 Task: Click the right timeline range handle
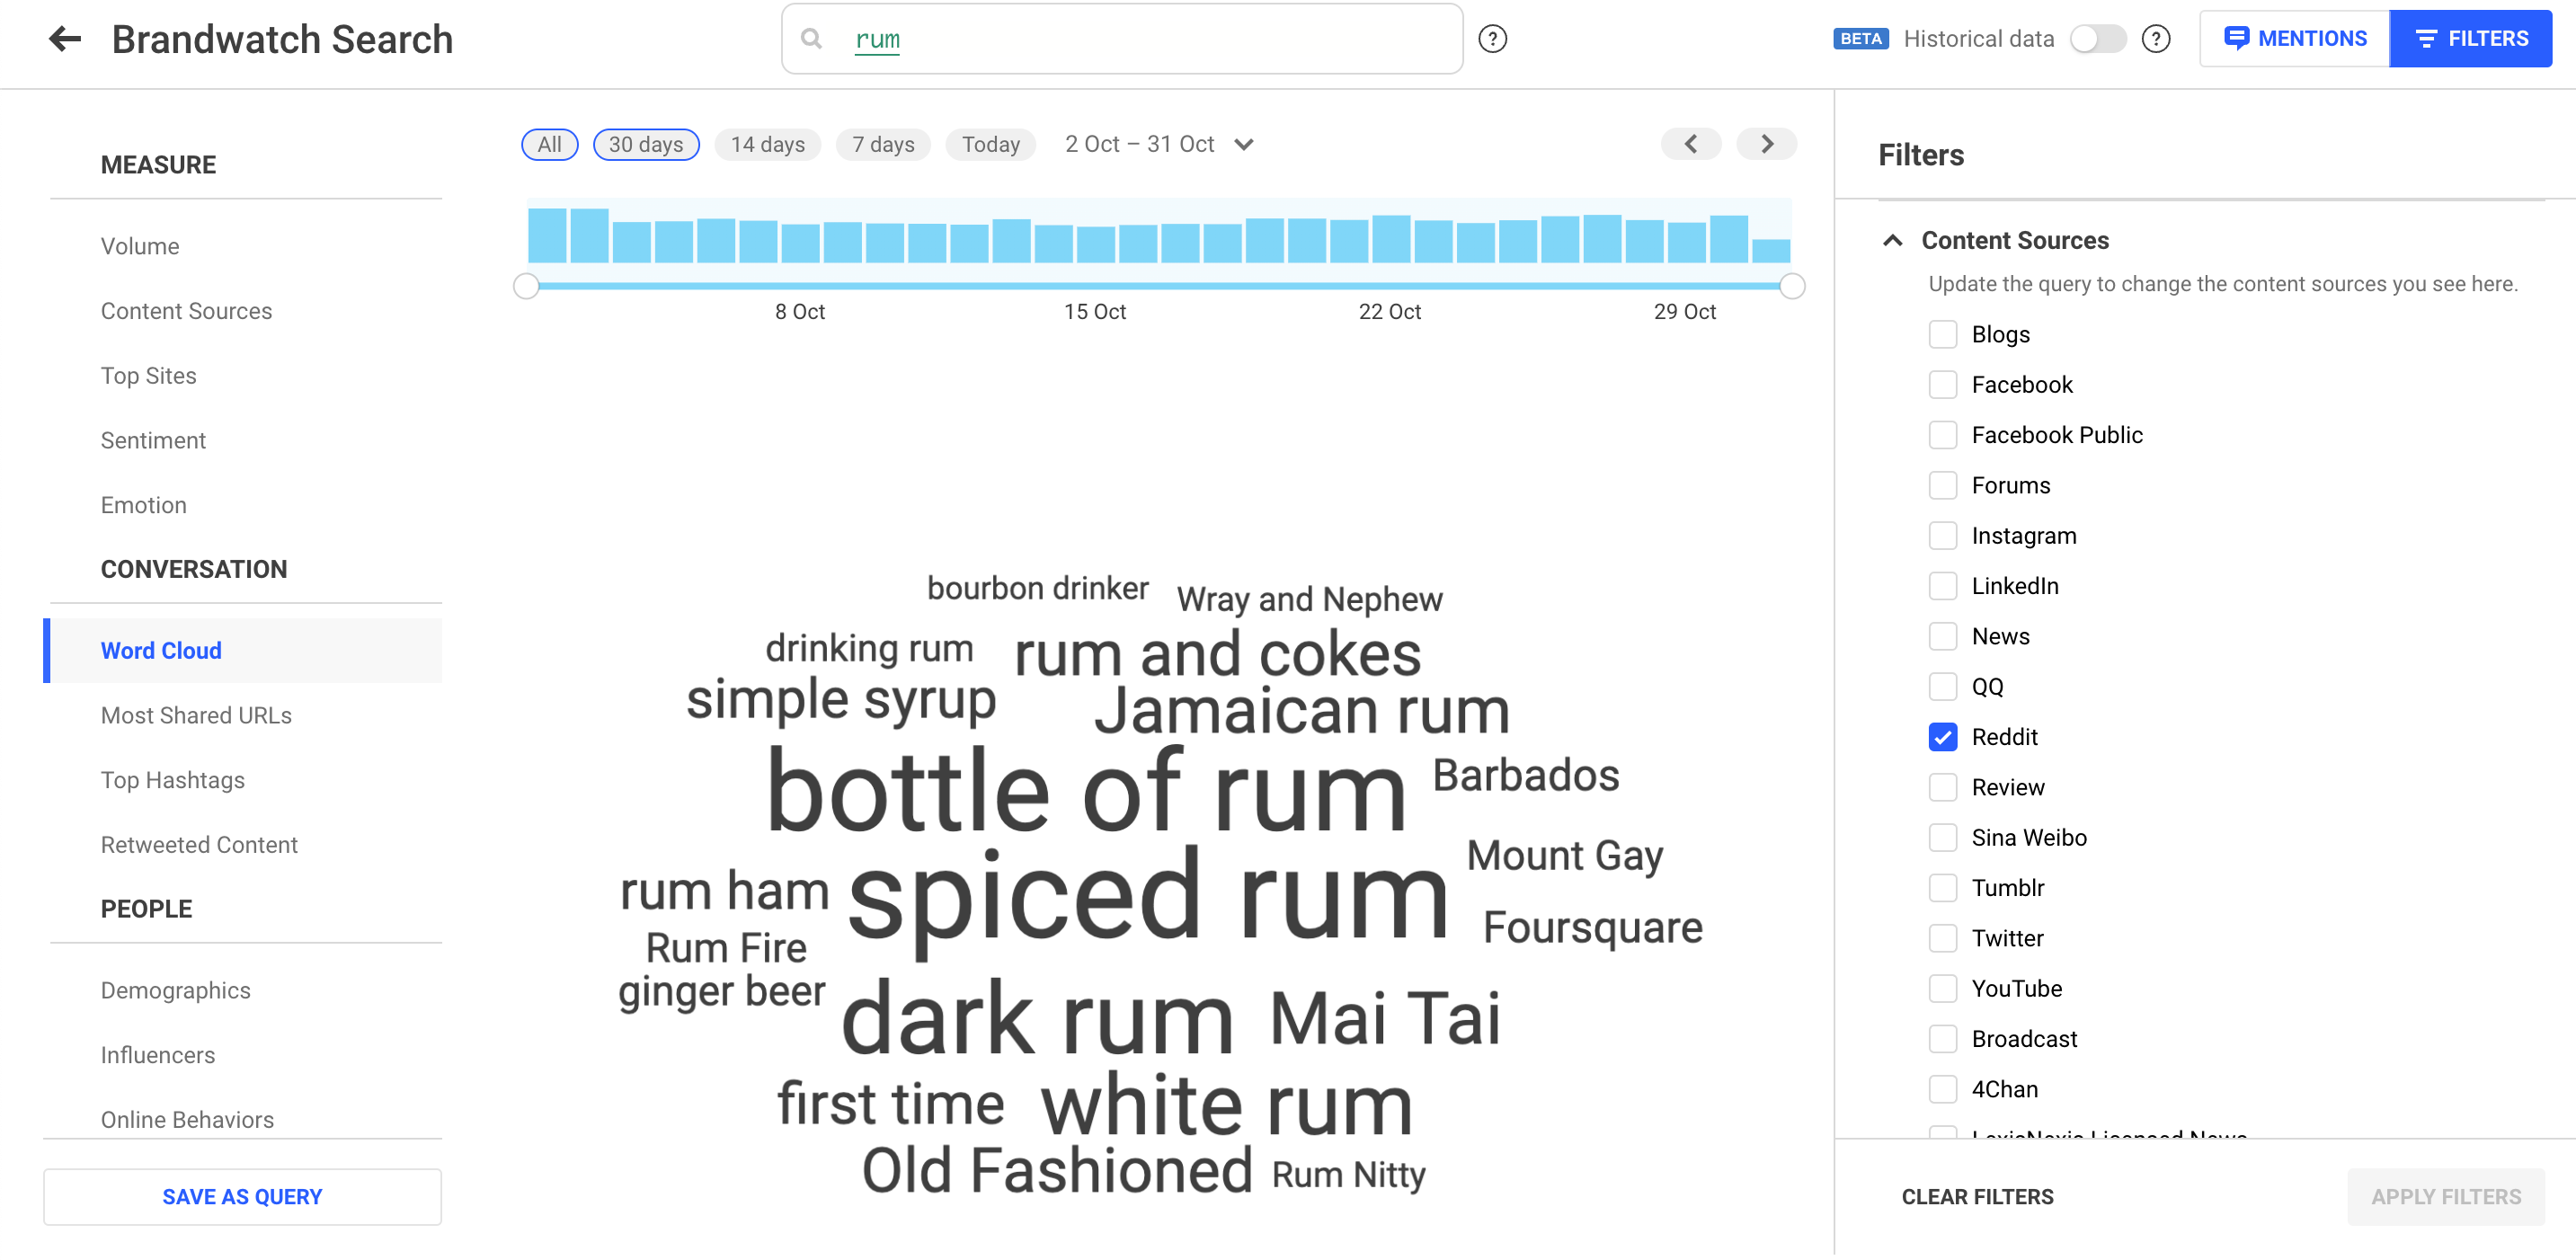[1792, 286]
